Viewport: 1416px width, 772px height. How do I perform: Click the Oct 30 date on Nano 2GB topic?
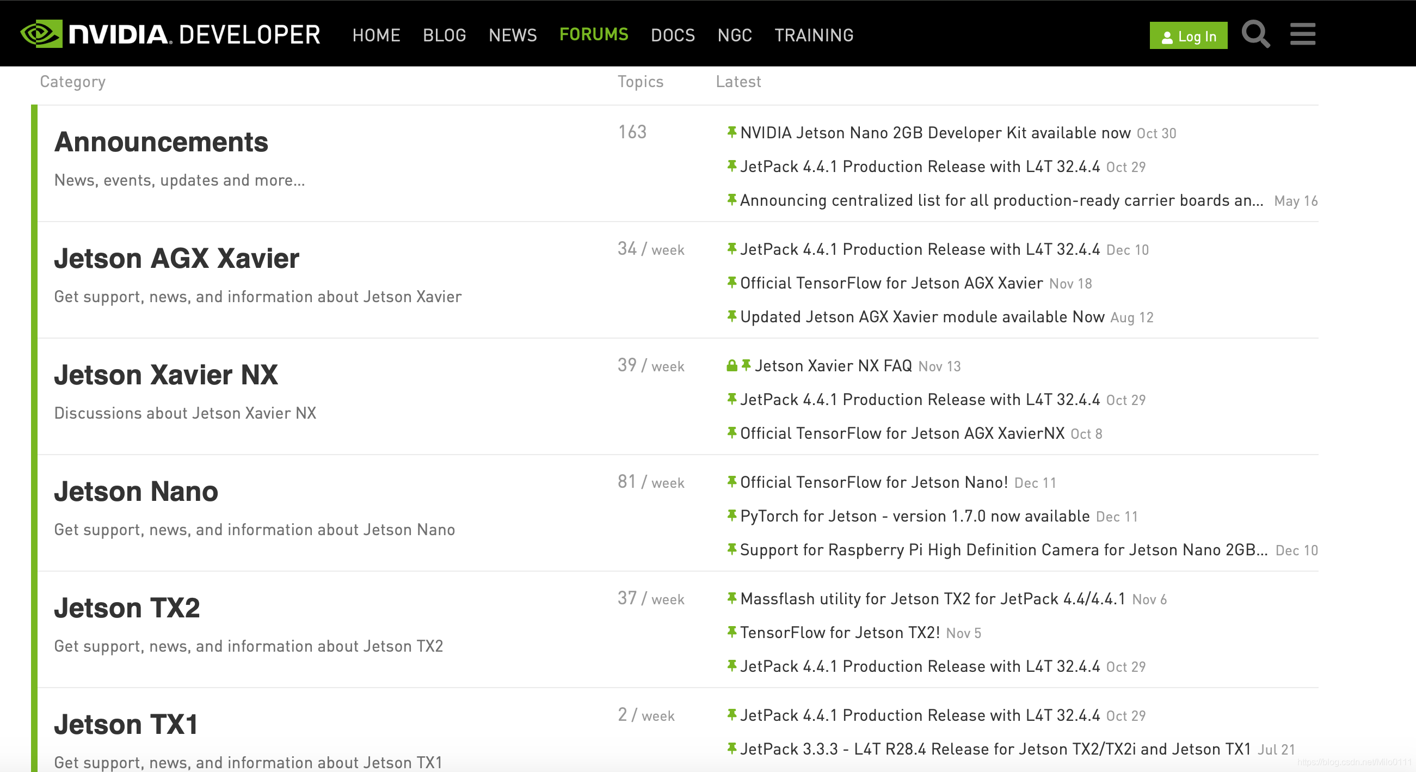[1156, 133]
